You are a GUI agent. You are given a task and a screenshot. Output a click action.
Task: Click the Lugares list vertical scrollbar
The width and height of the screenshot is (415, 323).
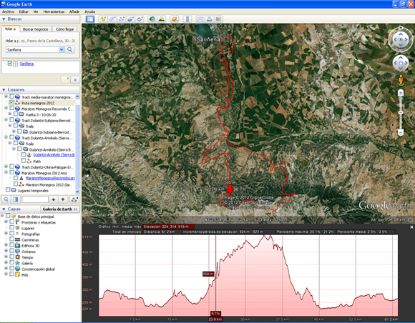tap(77, 144)
